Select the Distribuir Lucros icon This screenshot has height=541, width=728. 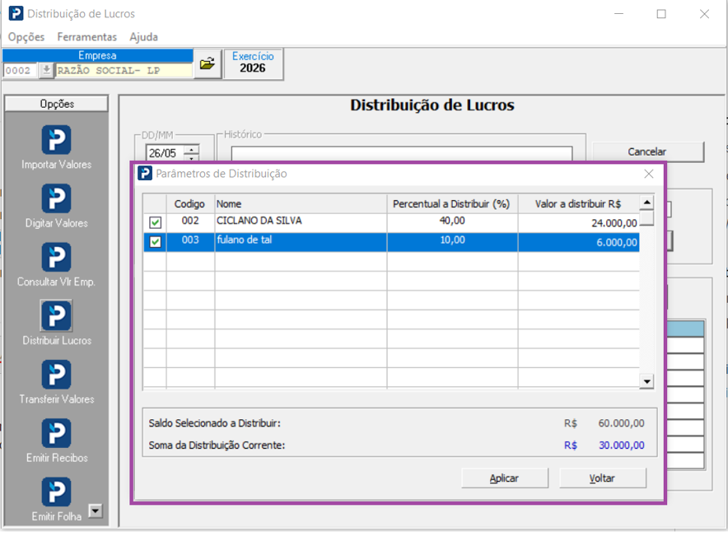tap(56, 315)
